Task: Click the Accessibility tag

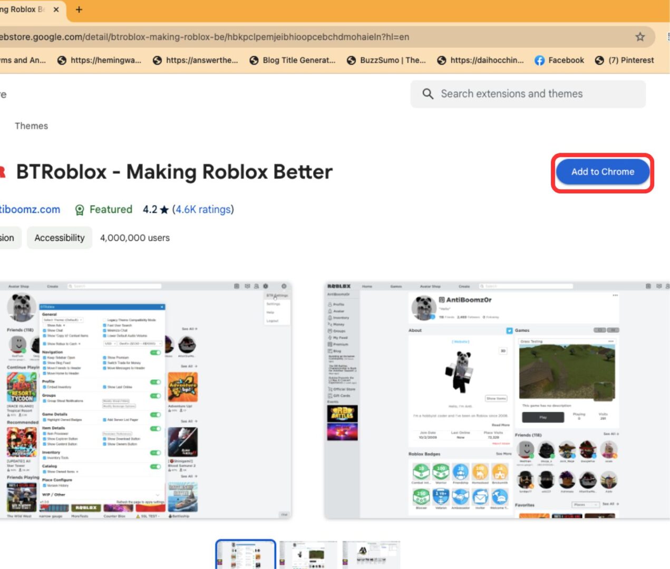Action: pyautogui.click(x=59, y=238)
